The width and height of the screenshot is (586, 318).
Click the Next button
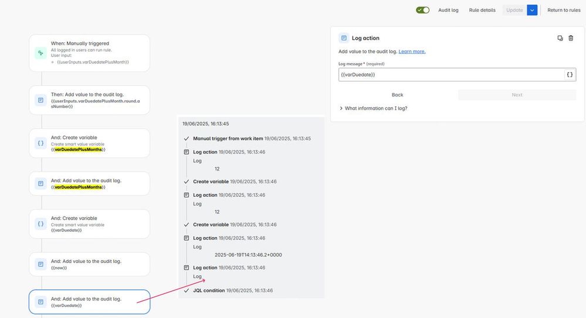tap(517, 95)
